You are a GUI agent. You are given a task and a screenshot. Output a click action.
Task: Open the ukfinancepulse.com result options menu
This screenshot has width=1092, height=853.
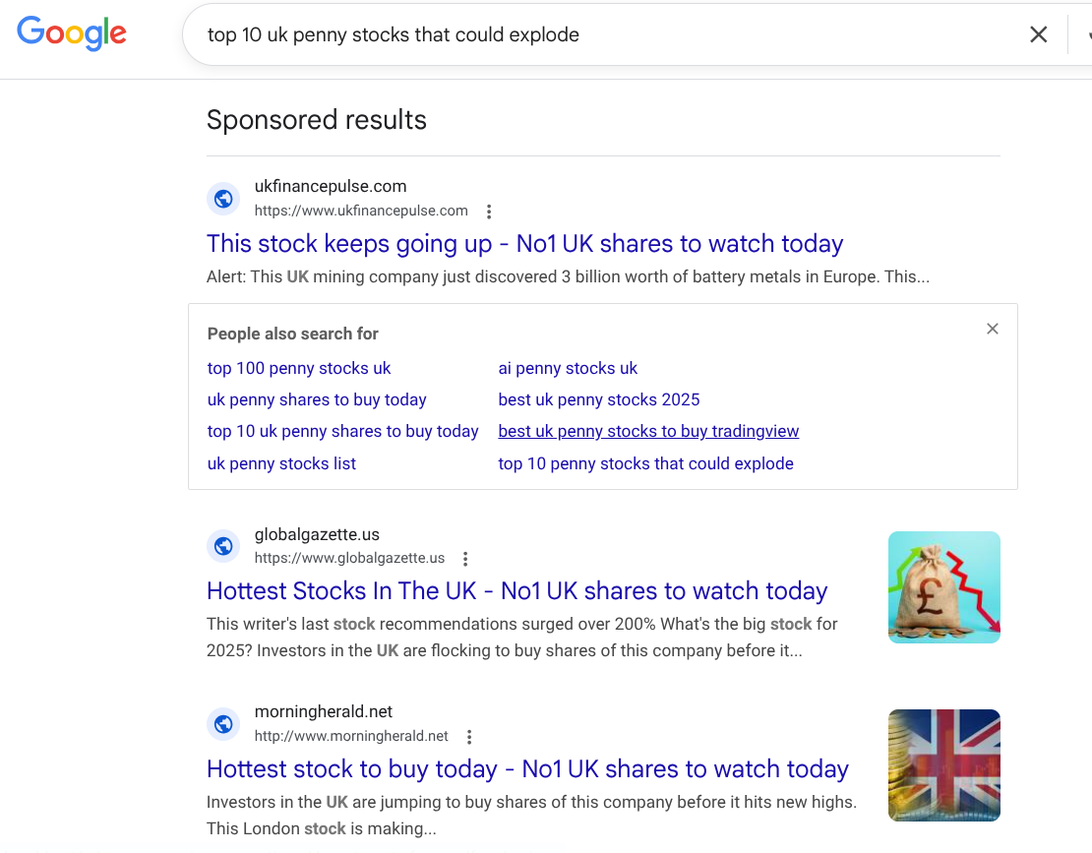[489, 212]
